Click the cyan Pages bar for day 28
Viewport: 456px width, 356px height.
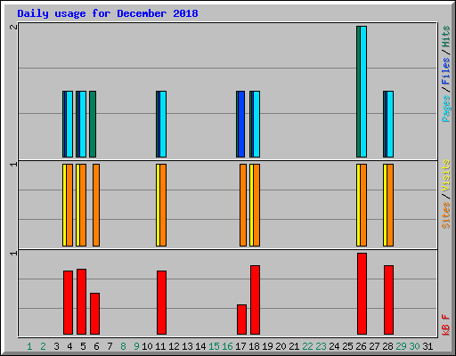point(390,124)
